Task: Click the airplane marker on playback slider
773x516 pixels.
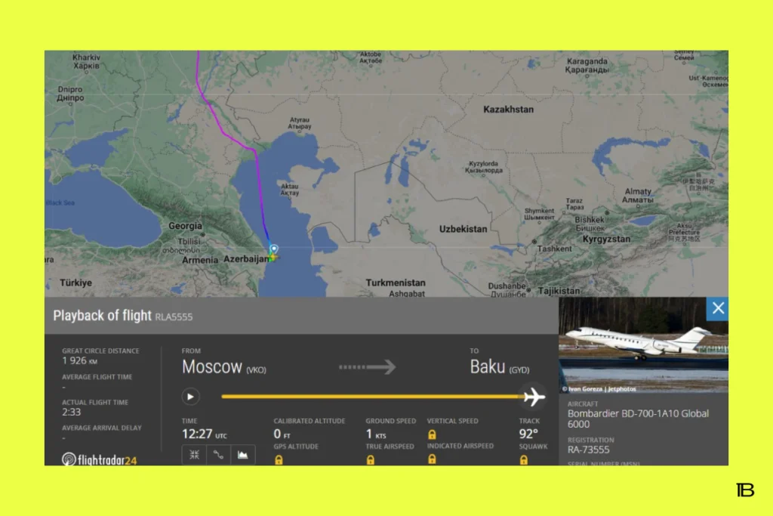Action: coord(534,396)
